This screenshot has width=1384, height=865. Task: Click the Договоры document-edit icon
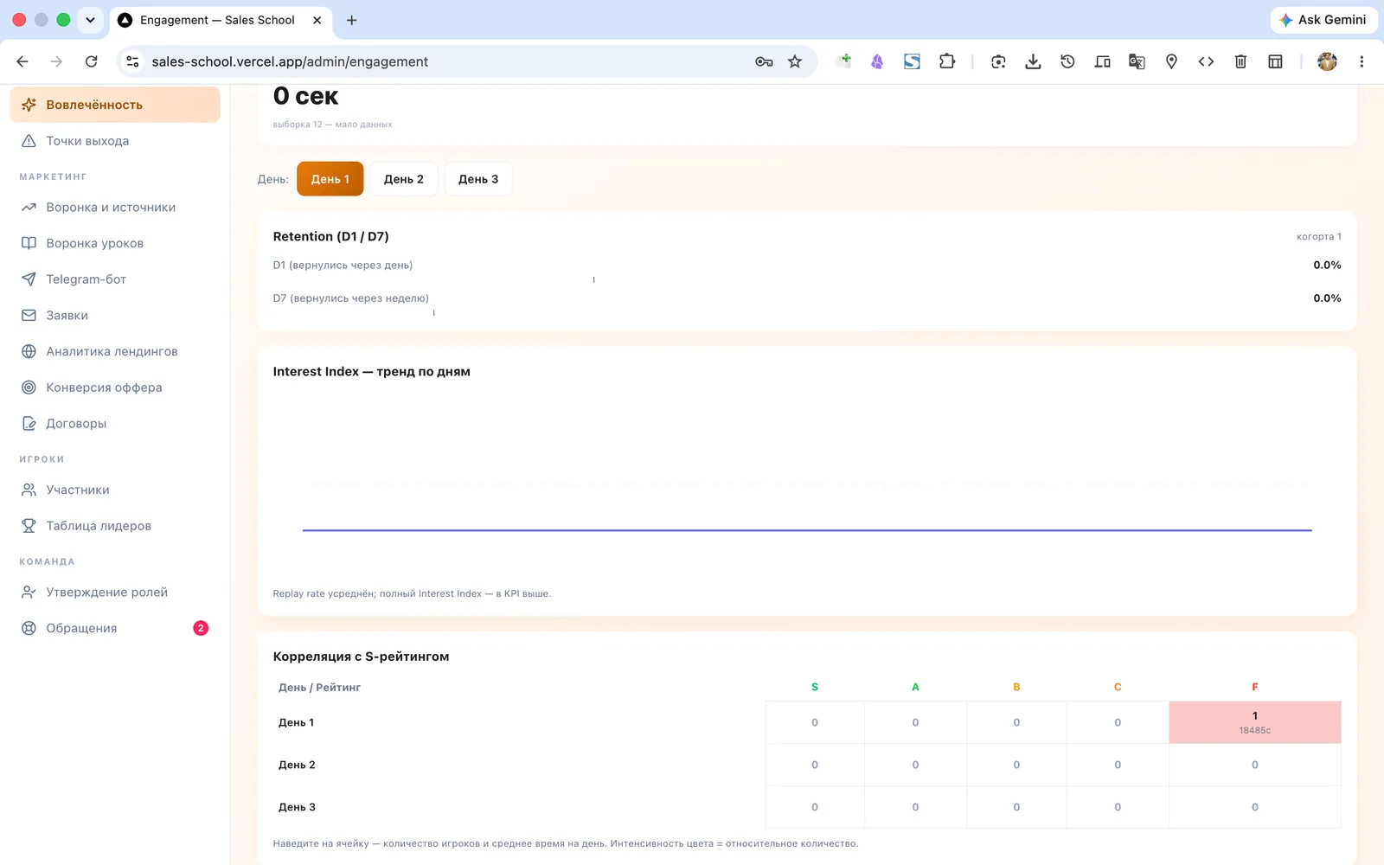[x=29, y=424]
